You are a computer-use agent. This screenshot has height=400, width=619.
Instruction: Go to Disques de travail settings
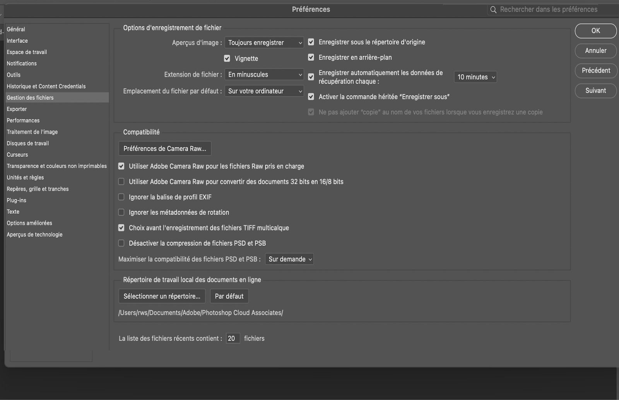[x=28, y=143]
